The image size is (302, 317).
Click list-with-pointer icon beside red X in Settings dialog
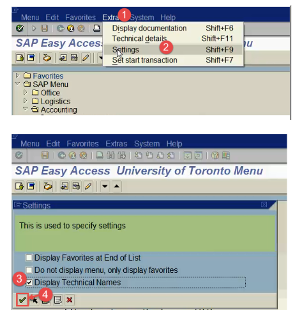pos(57,300)
